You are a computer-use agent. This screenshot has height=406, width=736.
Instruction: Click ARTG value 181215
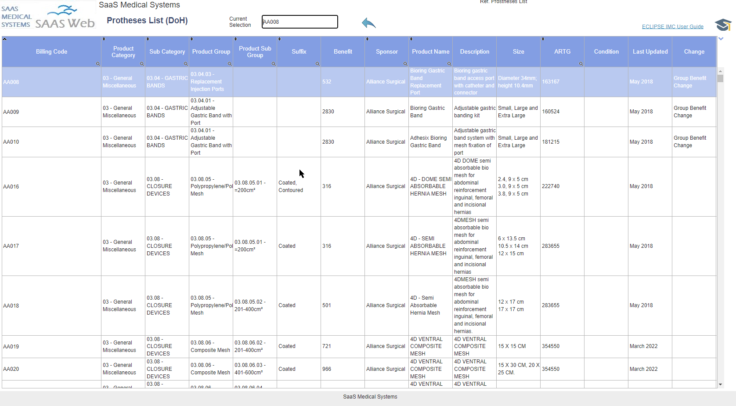pos(551,142)
